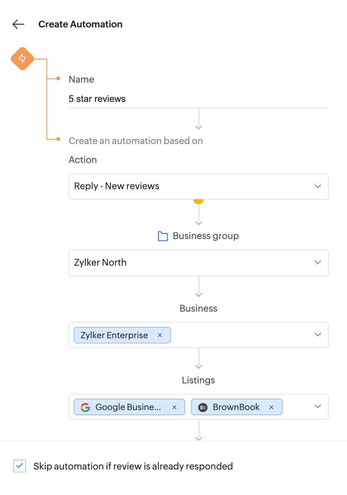Click the yellow dot below Action

click(198, 201)
